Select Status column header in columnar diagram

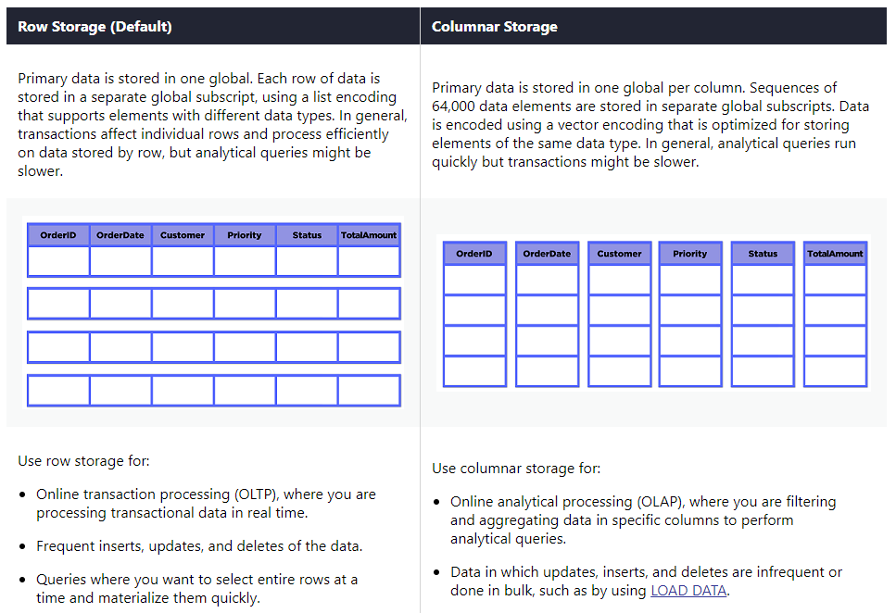coord(763,254)
